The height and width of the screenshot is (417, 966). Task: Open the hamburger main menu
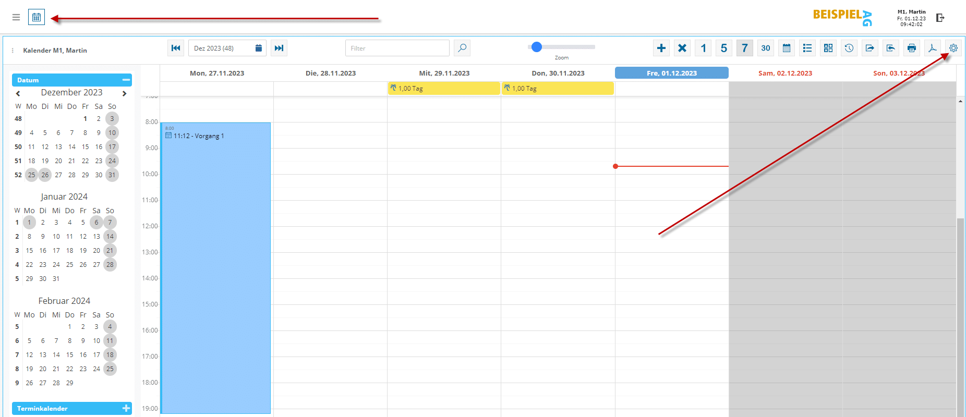pos(16,17)
